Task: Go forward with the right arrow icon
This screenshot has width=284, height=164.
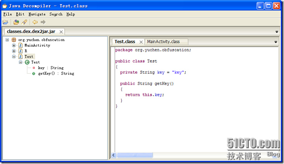Action: [43, 22]
